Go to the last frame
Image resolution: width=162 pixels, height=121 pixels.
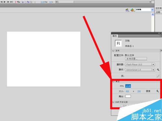[11, 2]
